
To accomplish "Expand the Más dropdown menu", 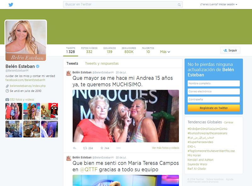I will [165, 52].
